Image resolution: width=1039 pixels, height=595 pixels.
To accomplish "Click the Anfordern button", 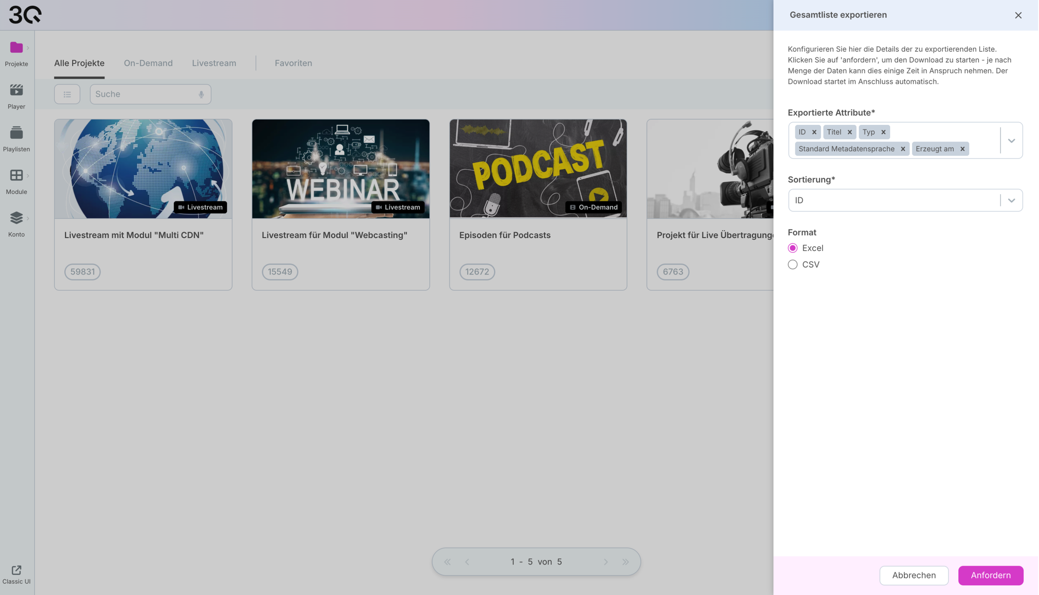I will pos(990,576).
